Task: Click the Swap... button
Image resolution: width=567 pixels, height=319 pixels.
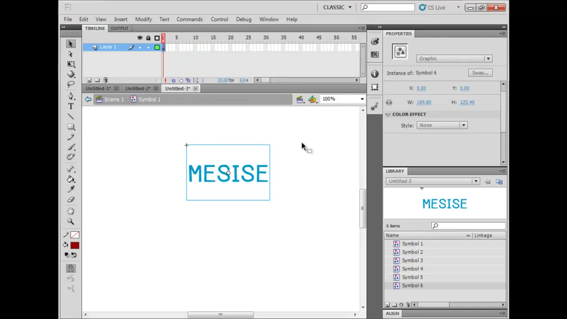Action: click(x=480, y=73)
